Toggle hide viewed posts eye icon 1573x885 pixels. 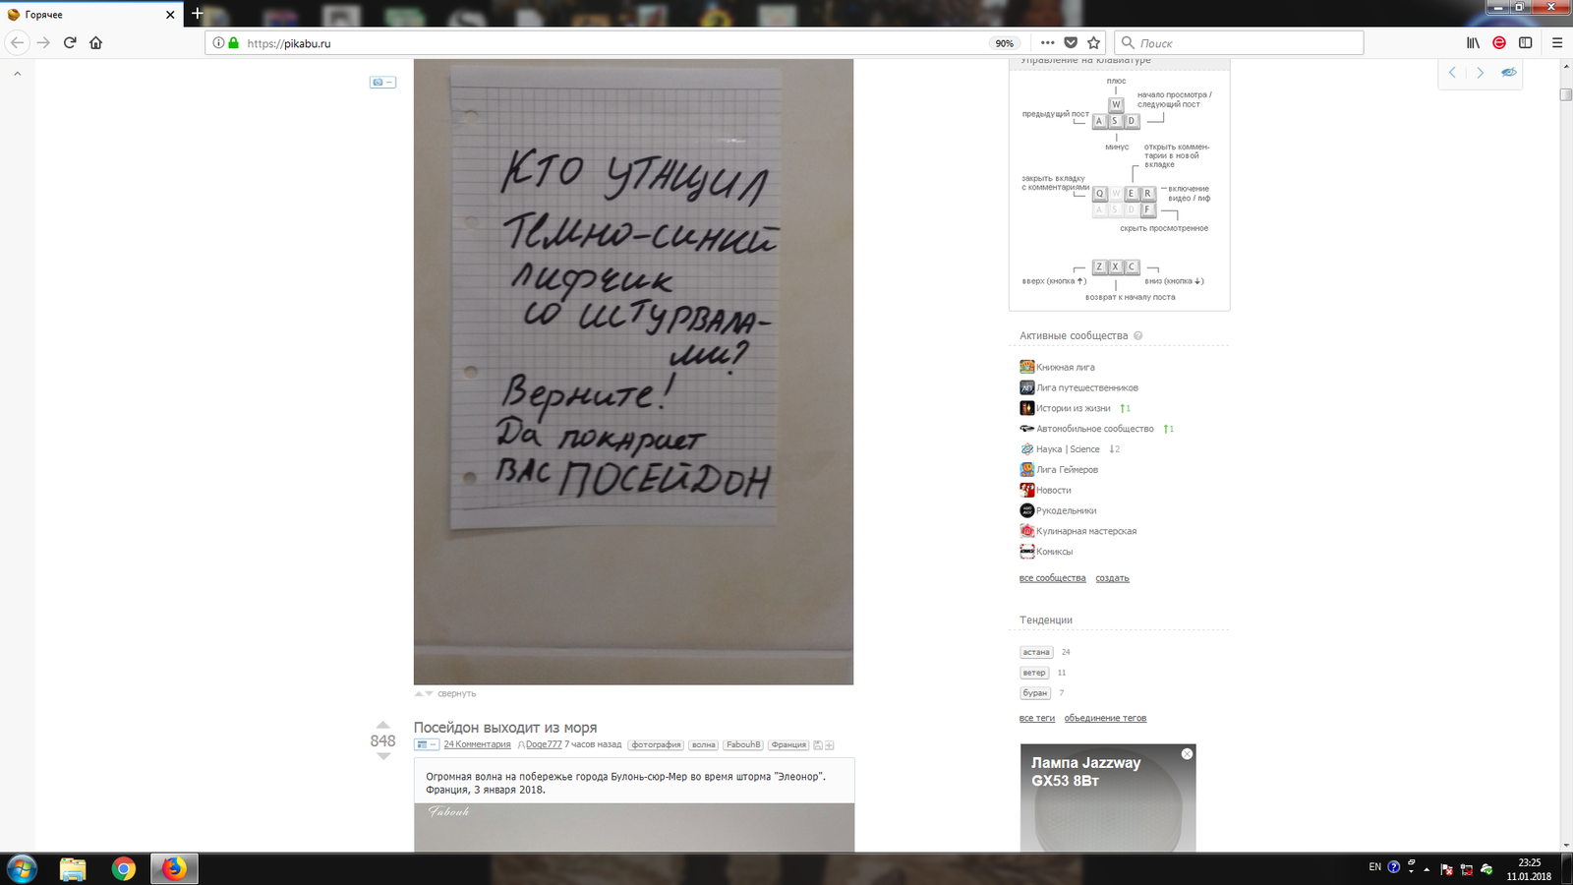coord(1508,73)
